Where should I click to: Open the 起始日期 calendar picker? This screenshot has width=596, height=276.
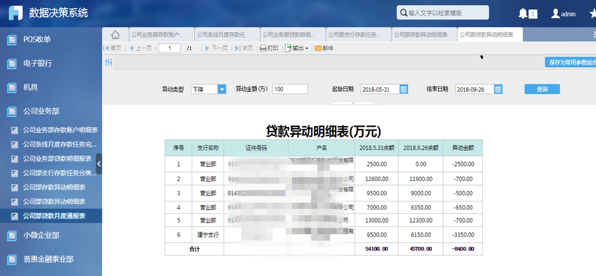[x=404, y=89]
